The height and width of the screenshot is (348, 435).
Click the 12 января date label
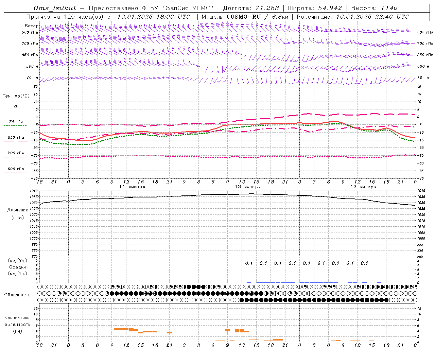(248, 187)
